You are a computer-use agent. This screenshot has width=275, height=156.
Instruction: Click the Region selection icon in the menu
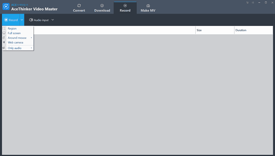tap(4, 28)
